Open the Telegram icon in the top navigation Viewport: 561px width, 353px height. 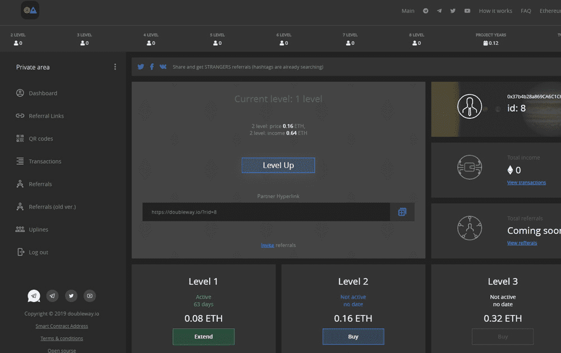pos(439,11)
